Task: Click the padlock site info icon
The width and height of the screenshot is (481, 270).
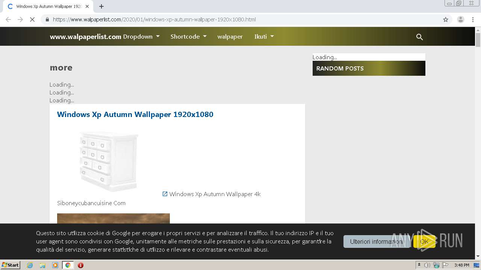Action: coord(47,19)
